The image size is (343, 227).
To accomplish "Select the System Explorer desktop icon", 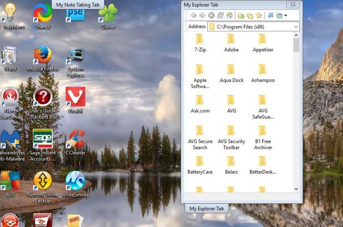I will [75, 62].
